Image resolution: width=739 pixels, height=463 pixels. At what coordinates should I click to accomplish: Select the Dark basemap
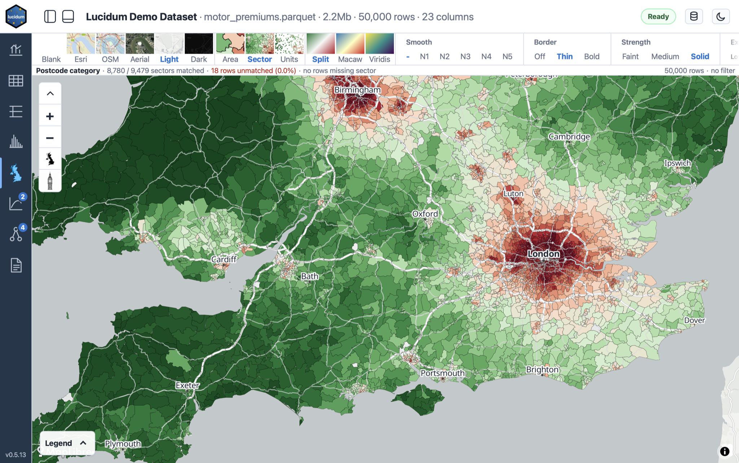199,49
